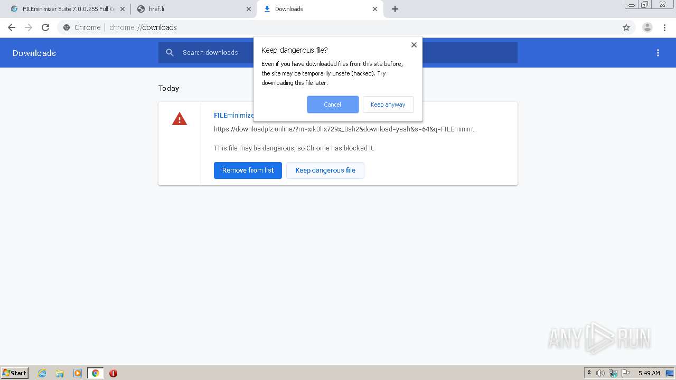Click the 'This file may be dangerous' message

pyautogui.click(x=294, y=148)
